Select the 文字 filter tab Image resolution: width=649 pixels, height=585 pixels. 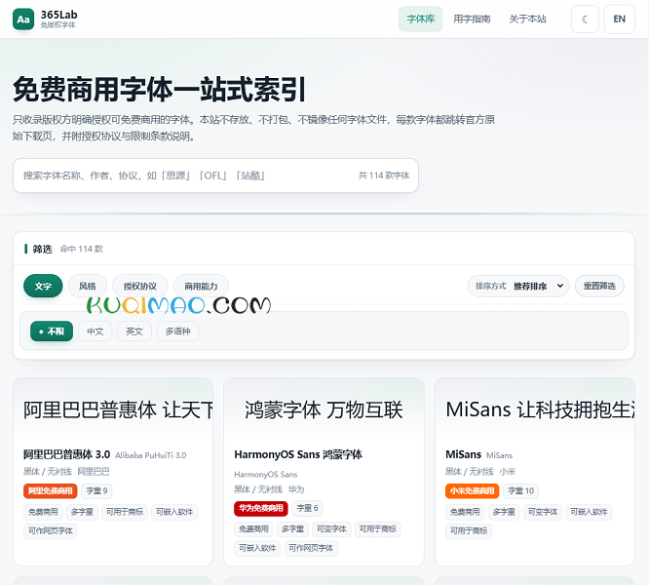click(43, 286)
